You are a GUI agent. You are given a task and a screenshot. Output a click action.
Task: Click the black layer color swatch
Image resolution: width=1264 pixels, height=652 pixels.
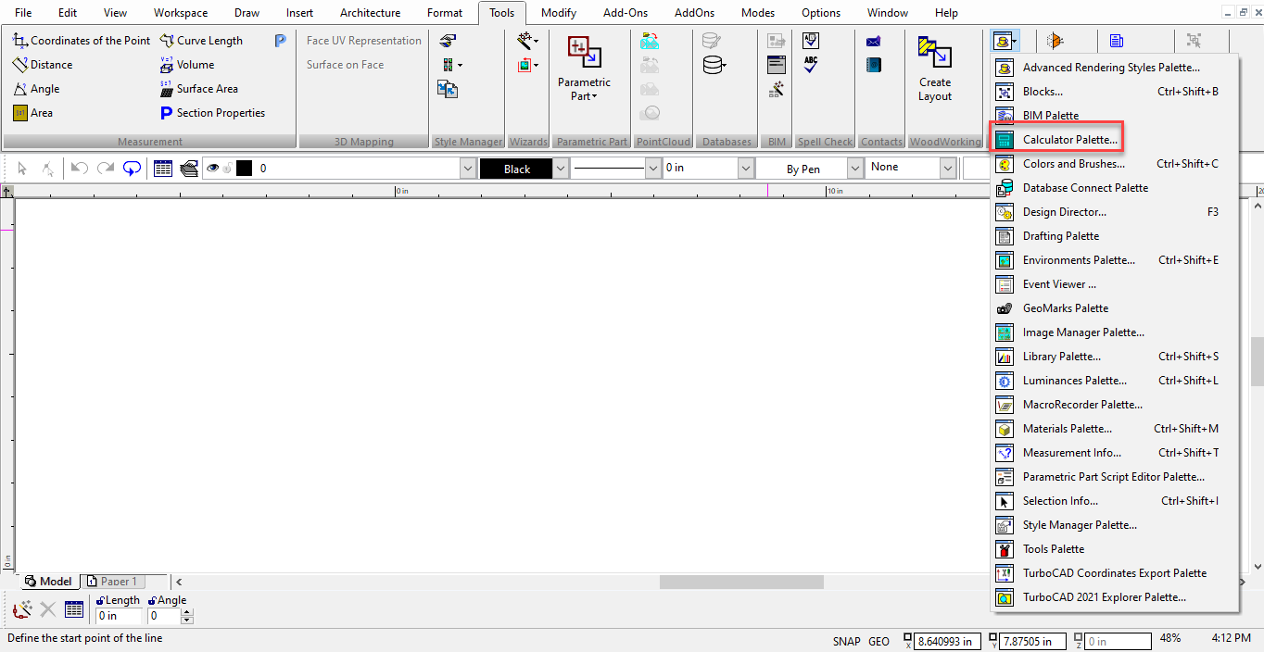245,169
